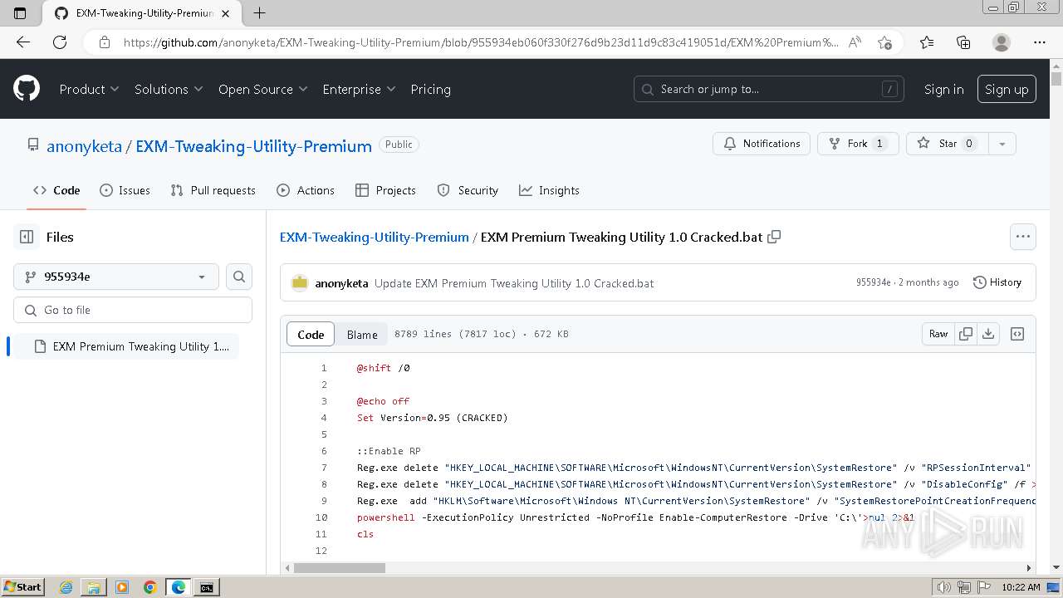This screenshot has width=1063, height=598.
Task: Focus the Search or jump to field
Action: (x=769, y=89)
